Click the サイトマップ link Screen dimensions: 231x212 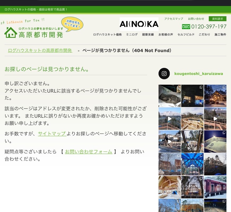pyautogui.click(x=52, y=134)
